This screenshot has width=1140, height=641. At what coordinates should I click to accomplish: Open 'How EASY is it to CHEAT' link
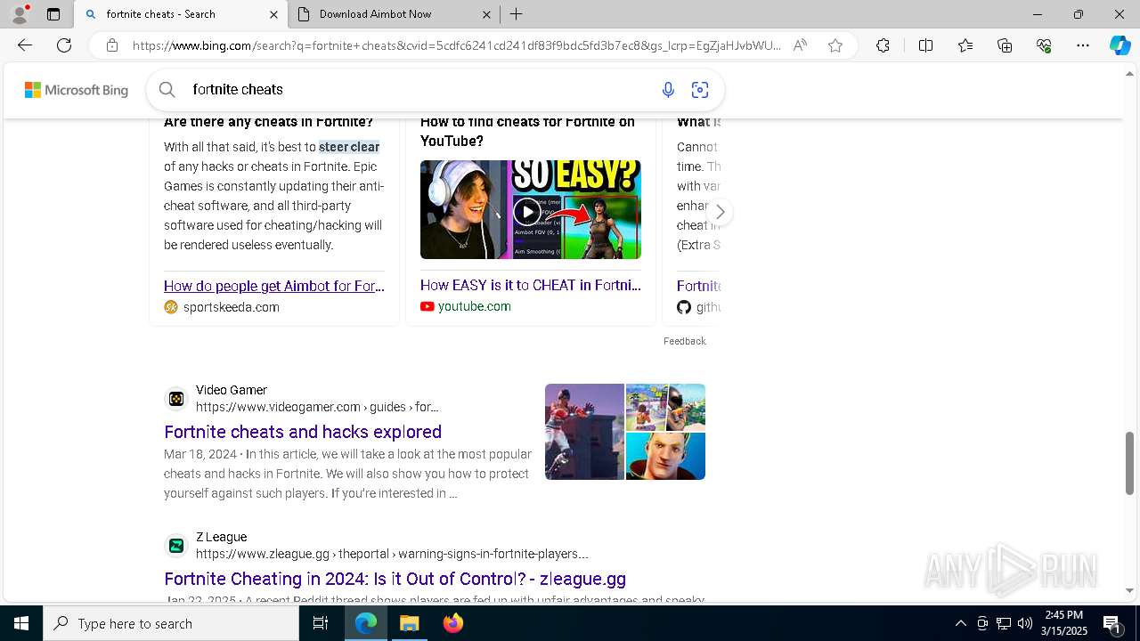click(530, 285)
